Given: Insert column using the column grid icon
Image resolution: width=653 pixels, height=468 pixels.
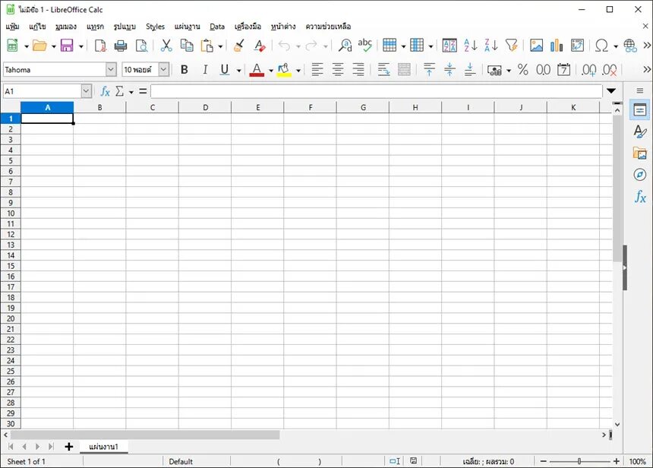Looking at the screenshot, I should (x=417, y=46).
